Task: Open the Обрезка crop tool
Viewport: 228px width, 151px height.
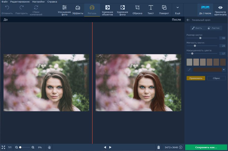Action: click(x=137, y=10)
